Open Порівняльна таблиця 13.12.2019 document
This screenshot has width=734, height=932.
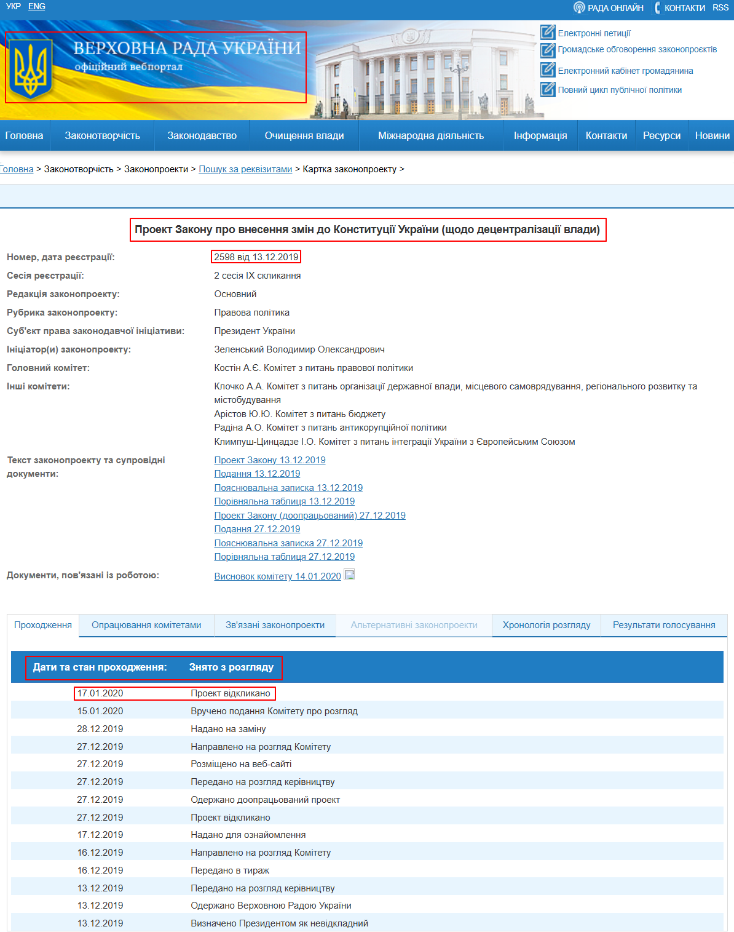pyautogui.click(x=284, y=501)
